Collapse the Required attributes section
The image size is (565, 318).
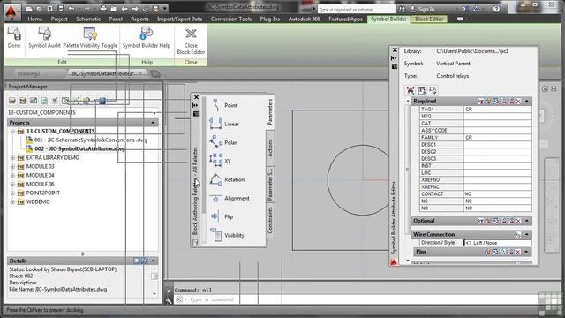(527, 102)
